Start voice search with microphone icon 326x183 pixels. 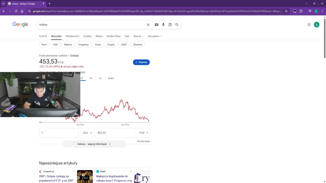click(x=163, y=25)
